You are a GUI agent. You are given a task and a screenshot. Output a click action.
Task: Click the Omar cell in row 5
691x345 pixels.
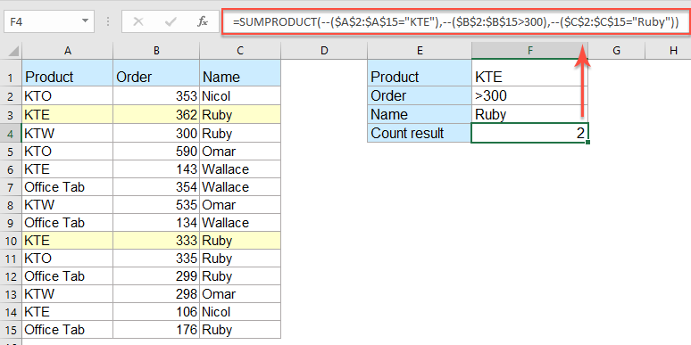pyautogui.click(x=240, y=152)
